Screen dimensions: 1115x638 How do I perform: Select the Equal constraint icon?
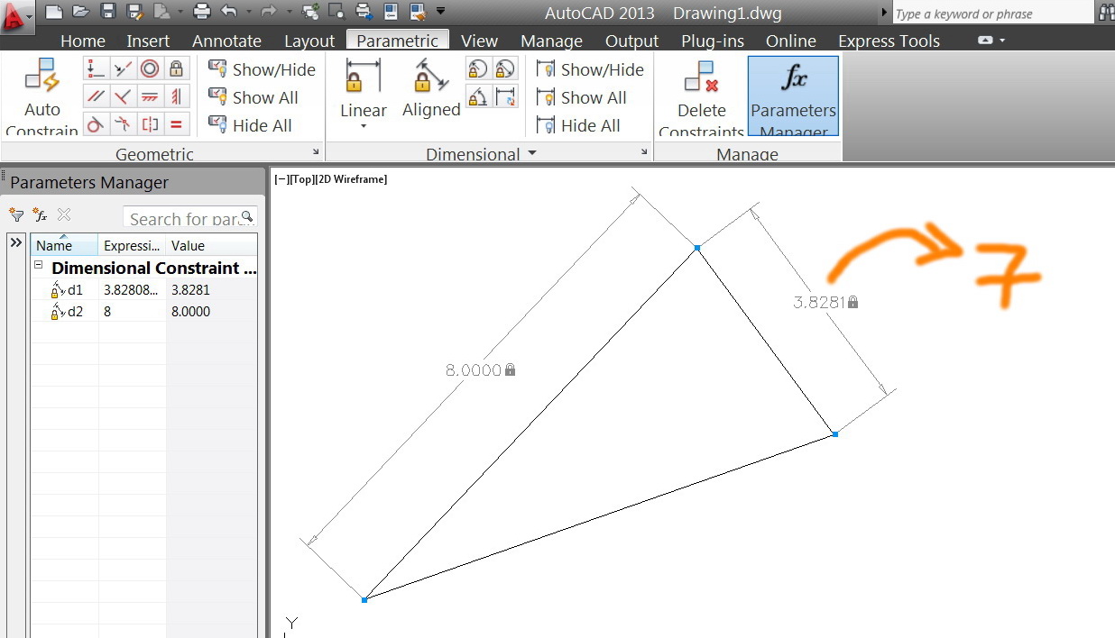(x=177, y=124)
